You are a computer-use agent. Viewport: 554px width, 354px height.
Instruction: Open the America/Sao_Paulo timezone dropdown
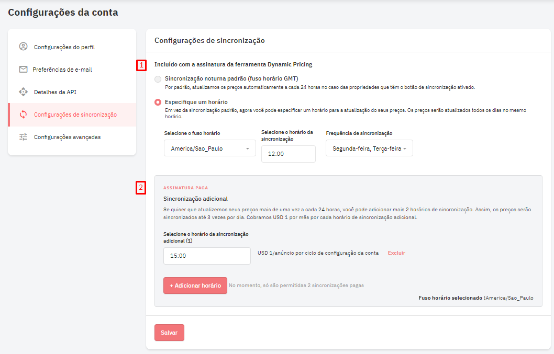[x=209, y=149]
